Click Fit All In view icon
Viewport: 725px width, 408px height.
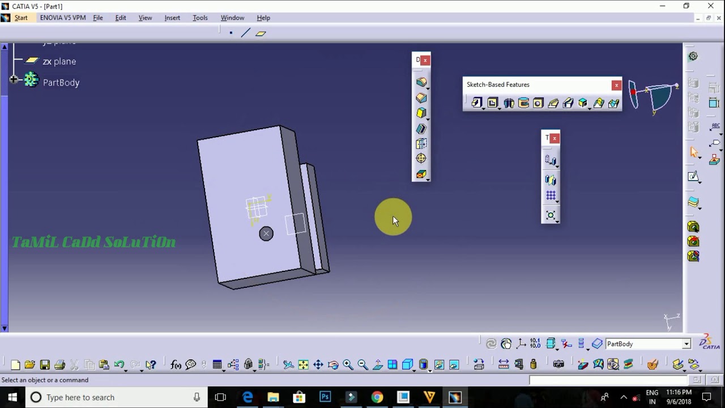click(x=303, y=364)
